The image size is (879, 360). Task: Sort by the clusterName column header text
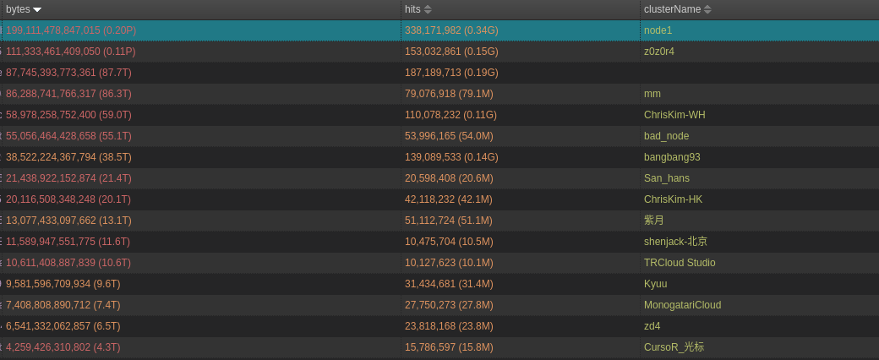672,9
